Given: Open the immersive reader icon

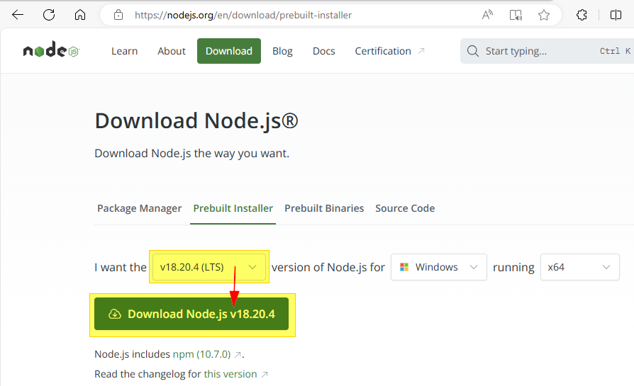Looking at the screenshot, I should 516,16.
